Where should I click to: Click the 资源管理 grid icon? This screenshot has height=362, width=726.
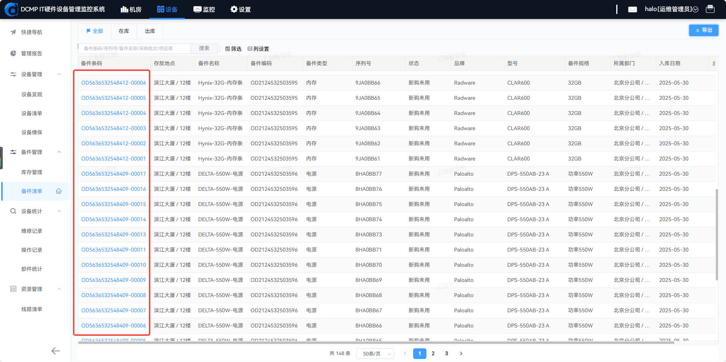(x=13, y=289)
